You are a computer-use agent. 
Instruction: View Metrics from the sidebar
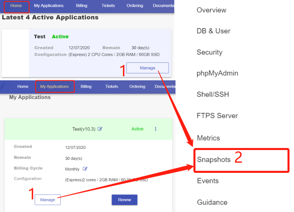[208, 138]
